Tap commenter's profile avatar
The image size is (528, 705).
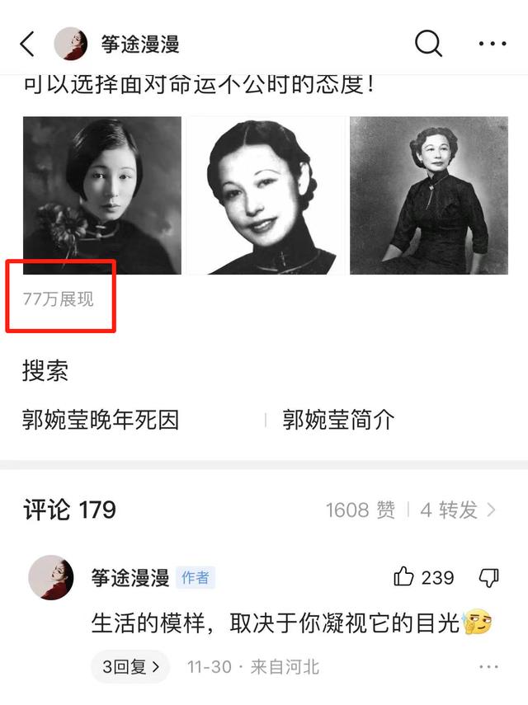(x=51, y=577)
